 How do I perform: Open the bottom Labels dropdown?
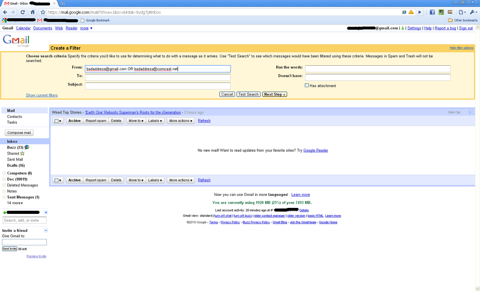[155, 180]
